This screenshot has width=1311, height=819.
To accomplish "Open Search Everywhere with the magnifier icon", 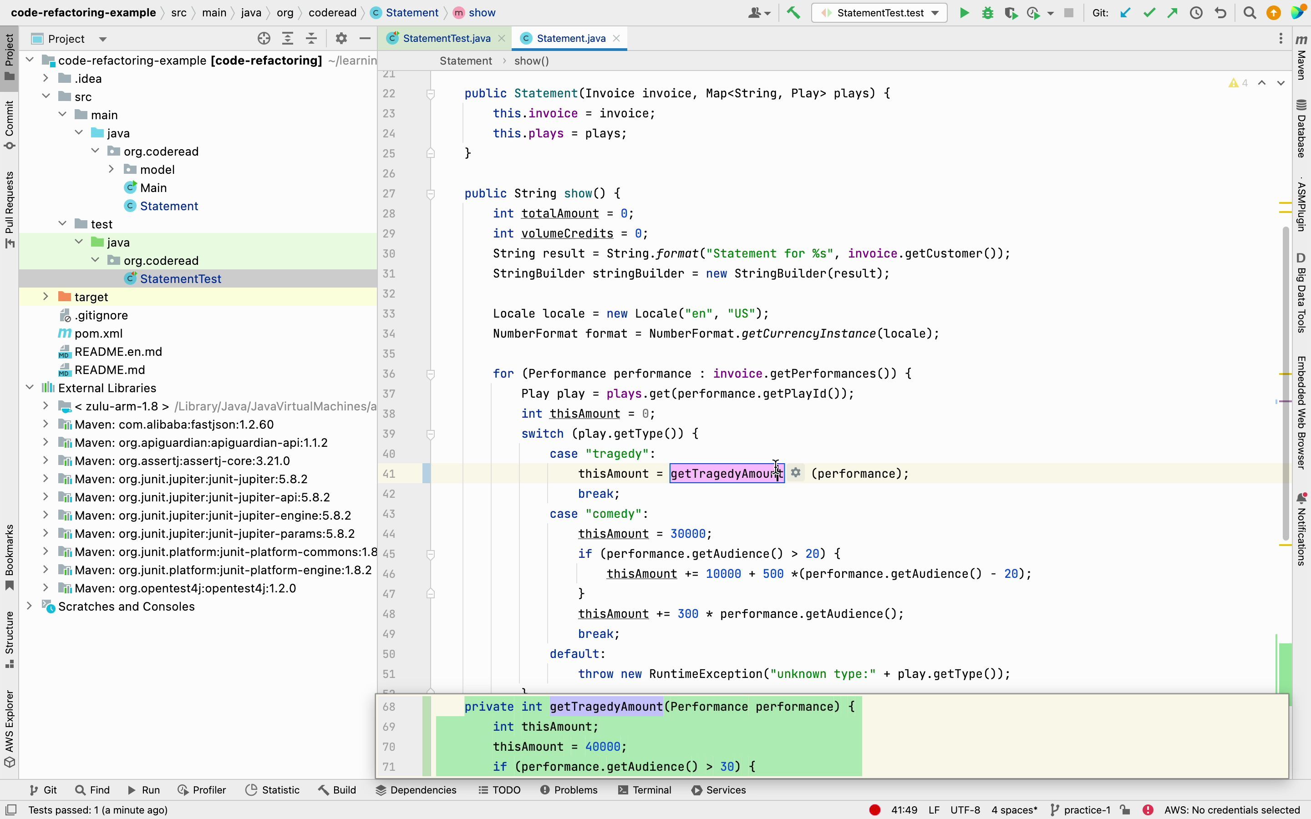I will (1250, 12).
